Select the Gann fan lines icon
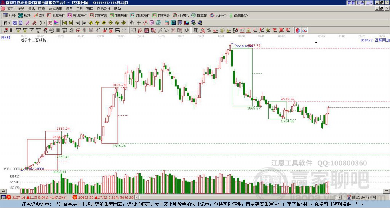This screenshot has width=390, height=208. tap(140, 30)
